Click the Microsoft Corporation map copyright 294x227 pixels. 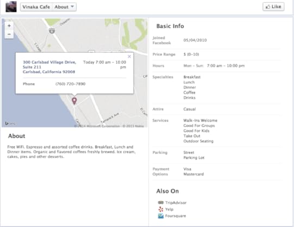(97, 126)
